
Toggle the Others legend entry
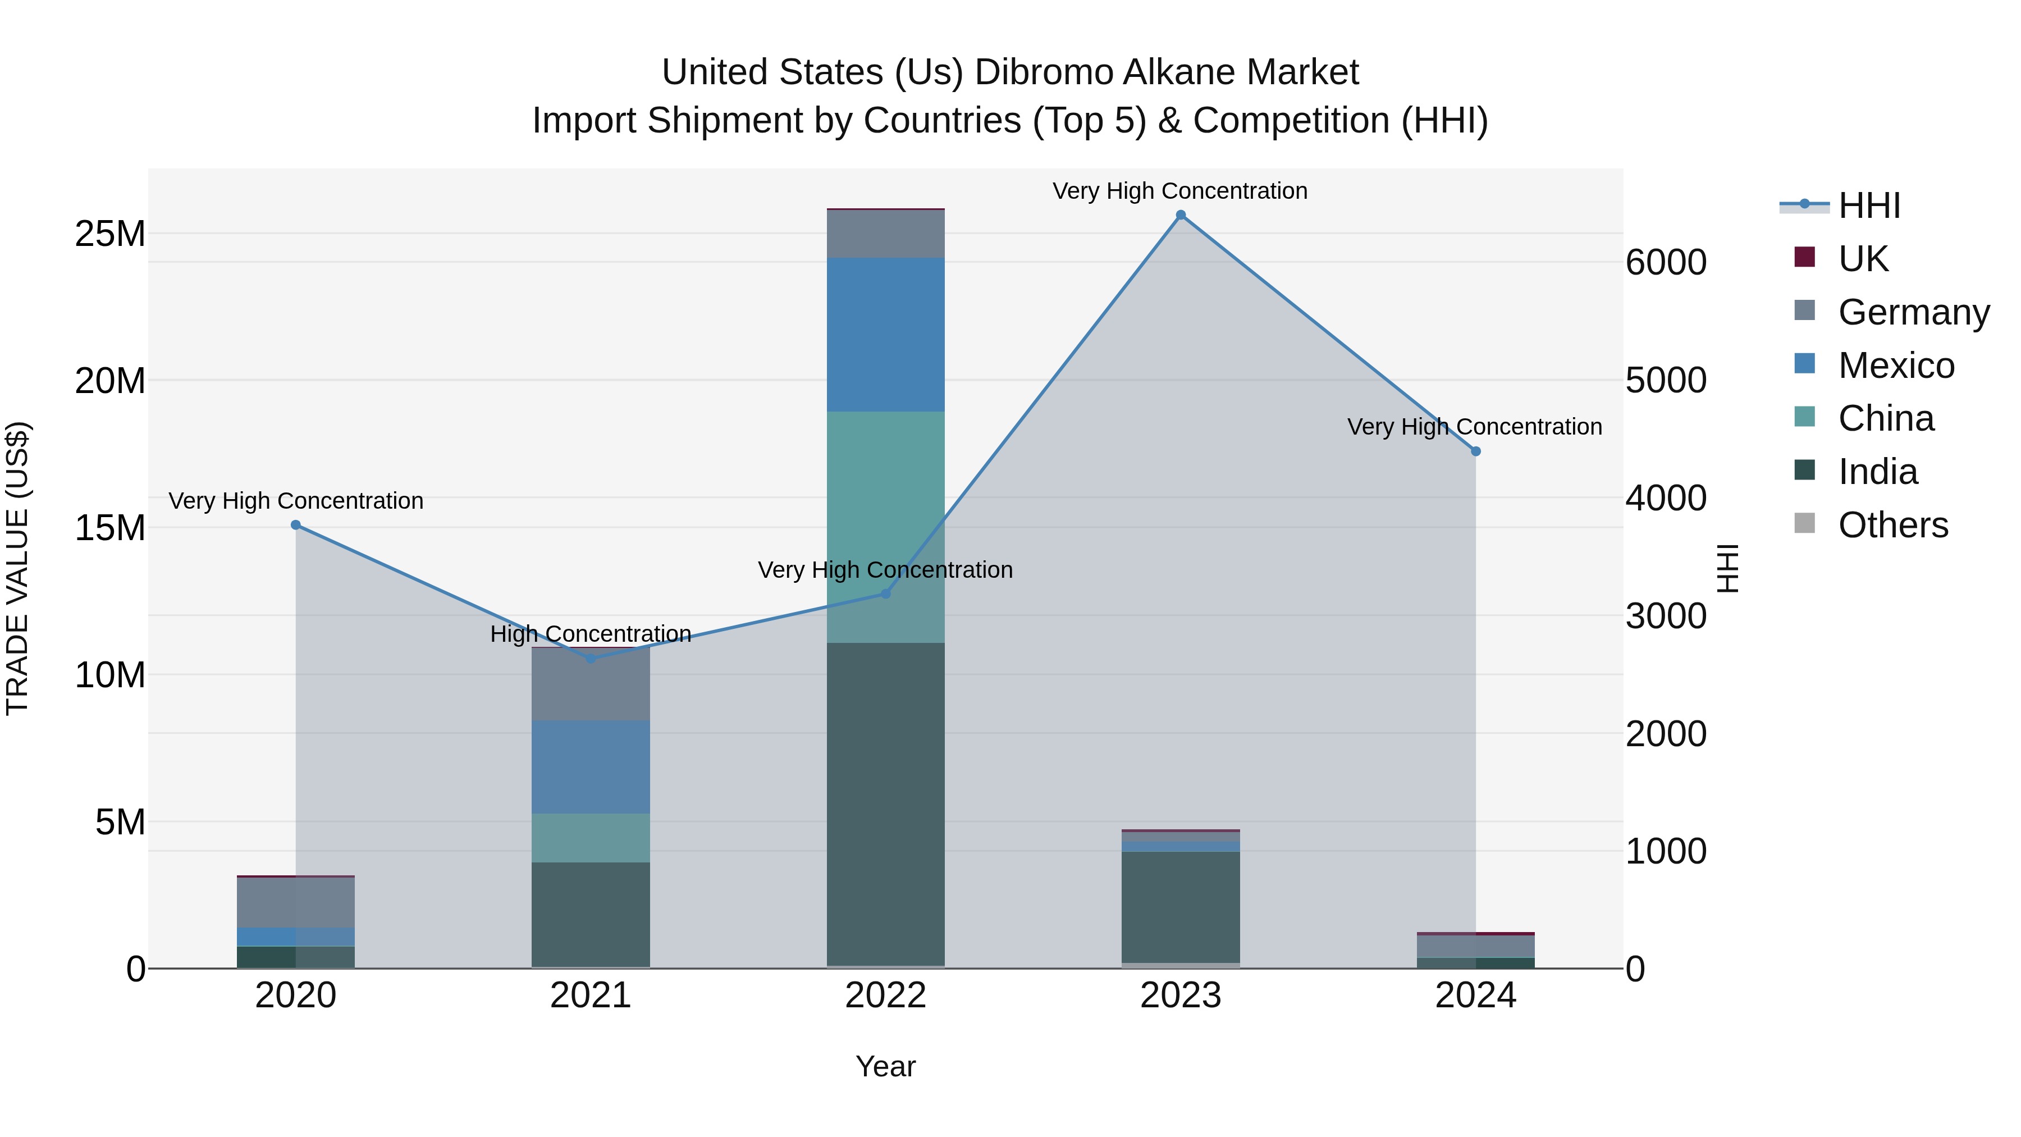(1871, 525)
